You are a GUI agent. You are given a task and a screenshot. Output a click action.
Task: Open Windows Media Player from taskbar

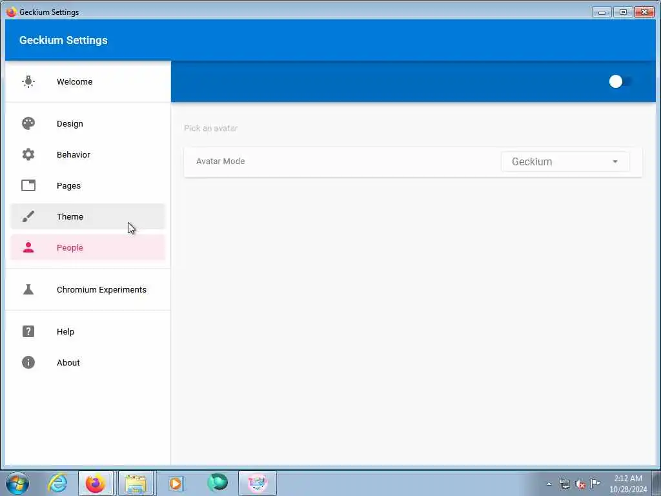pyautogui.click(x=176, y=483)
